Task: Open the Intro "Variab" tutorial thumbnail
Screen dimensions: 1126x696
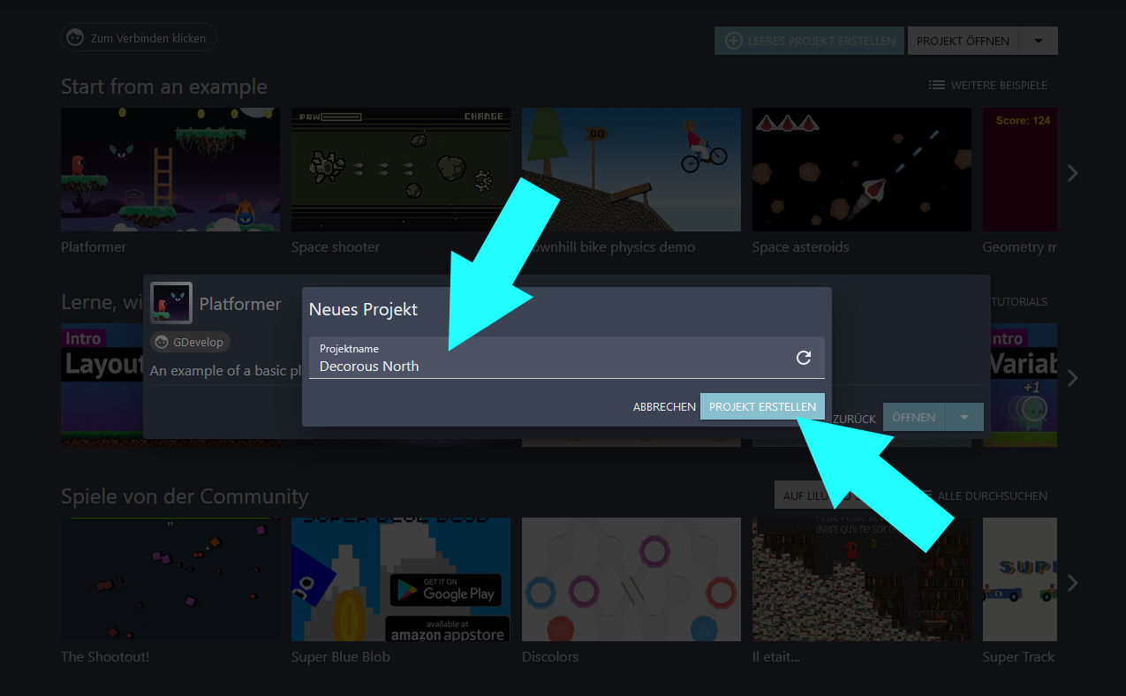Action: point(1020,384)
